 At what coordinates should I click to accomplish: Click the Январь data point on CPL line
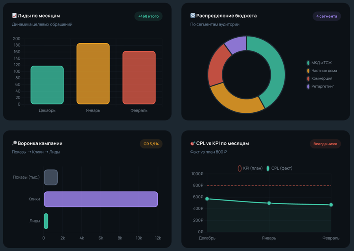[269, 203]
